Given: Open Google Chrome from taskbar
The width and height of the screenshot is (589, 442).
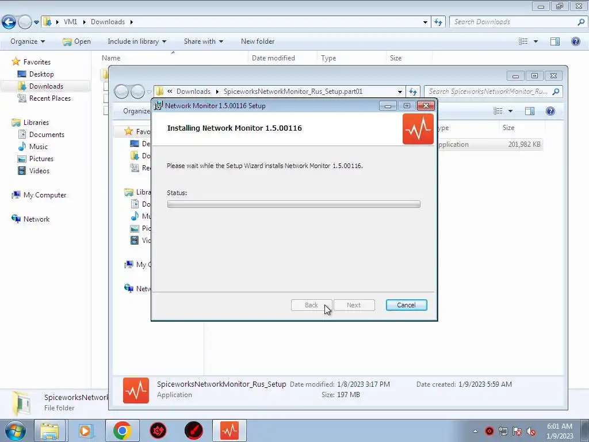Looking at the screenshot, I should point(122,430).
